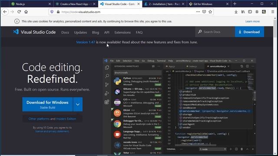
Task: Open the FAQ page
Action: (139, 32)
